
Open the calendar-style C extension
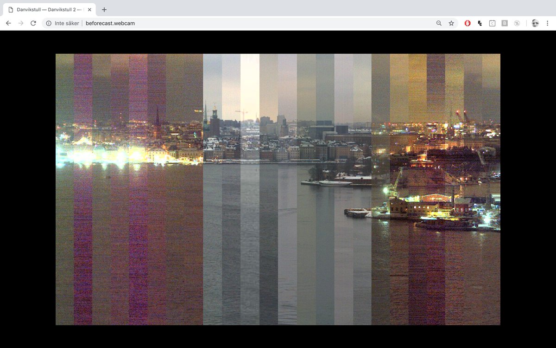[x=492, y=23]
